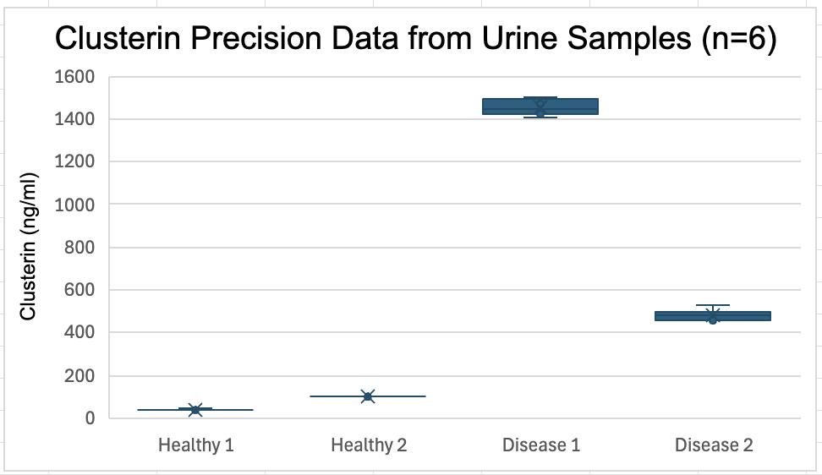Select the Healthy 1 category label

coord(195,445)
